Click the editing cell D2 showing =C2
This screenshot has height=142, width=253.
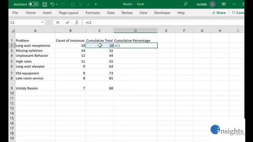(x=136, y=46)
